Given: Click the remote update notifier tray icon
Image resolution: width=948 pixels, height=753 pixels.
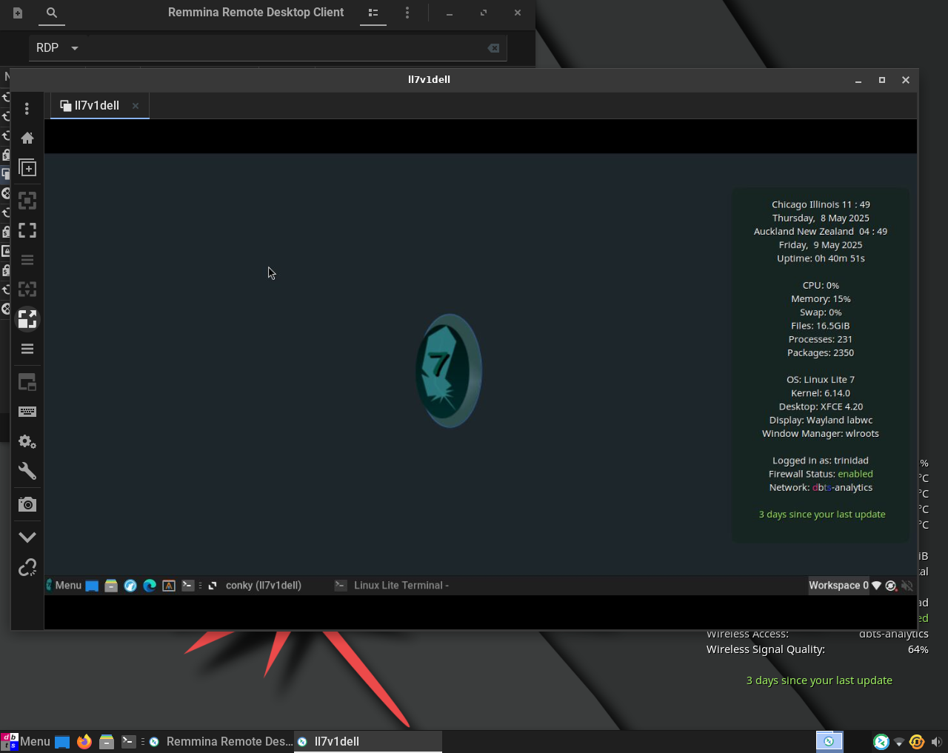Looking at the screenshot, I should (x=891, y=586).
